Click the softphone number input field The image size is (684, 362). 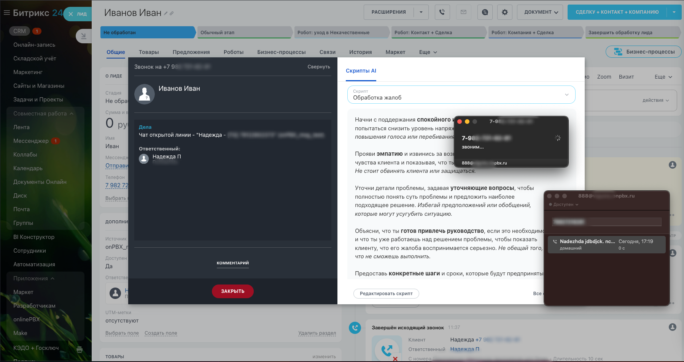[607, 222]
